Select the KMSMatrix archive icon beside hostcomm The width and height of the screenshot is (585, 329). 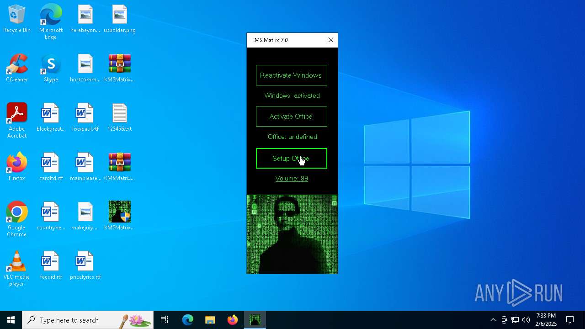point(120,69)
